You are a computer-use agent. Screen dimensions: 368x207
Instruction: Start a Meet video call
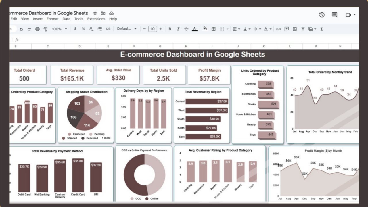pyautogui.click(x=348, y=15)
